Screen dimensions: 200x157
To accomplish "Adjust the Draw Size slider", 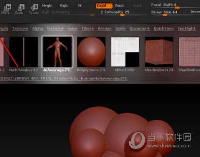I will pyautogui.click(x=170, y=13).
